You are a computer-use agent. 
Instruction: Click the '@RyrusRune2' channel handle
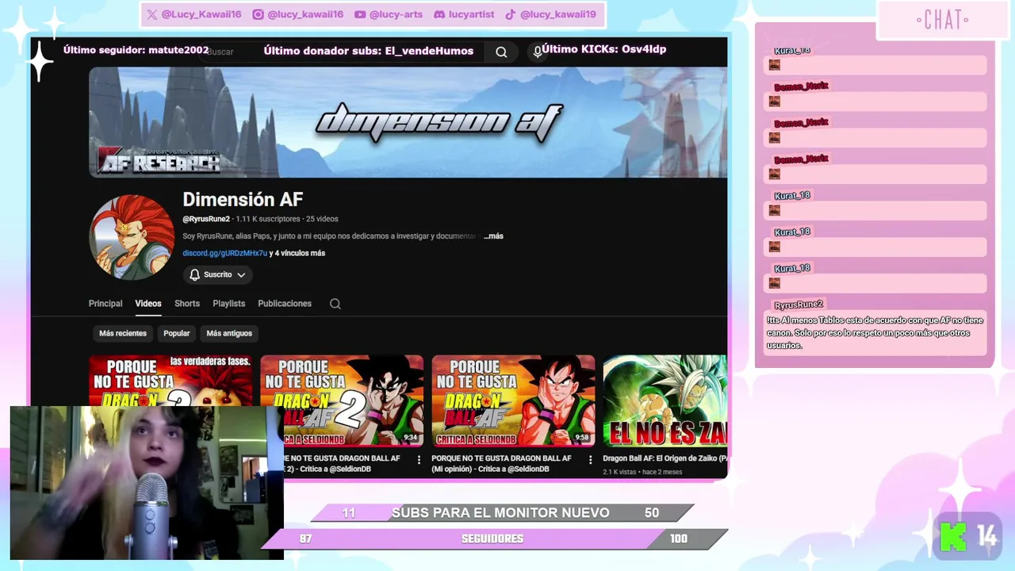(206, 219)
